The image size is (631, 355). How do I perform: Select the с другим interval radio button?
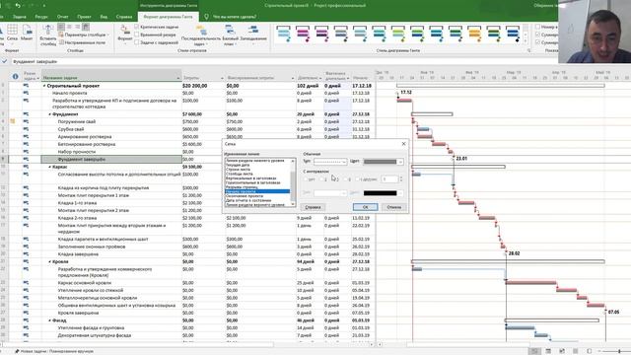point(357,179)
